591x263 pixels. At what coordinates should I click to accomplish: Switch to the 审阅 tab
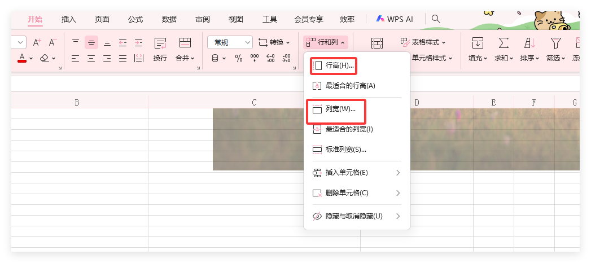tap(203, 19)
